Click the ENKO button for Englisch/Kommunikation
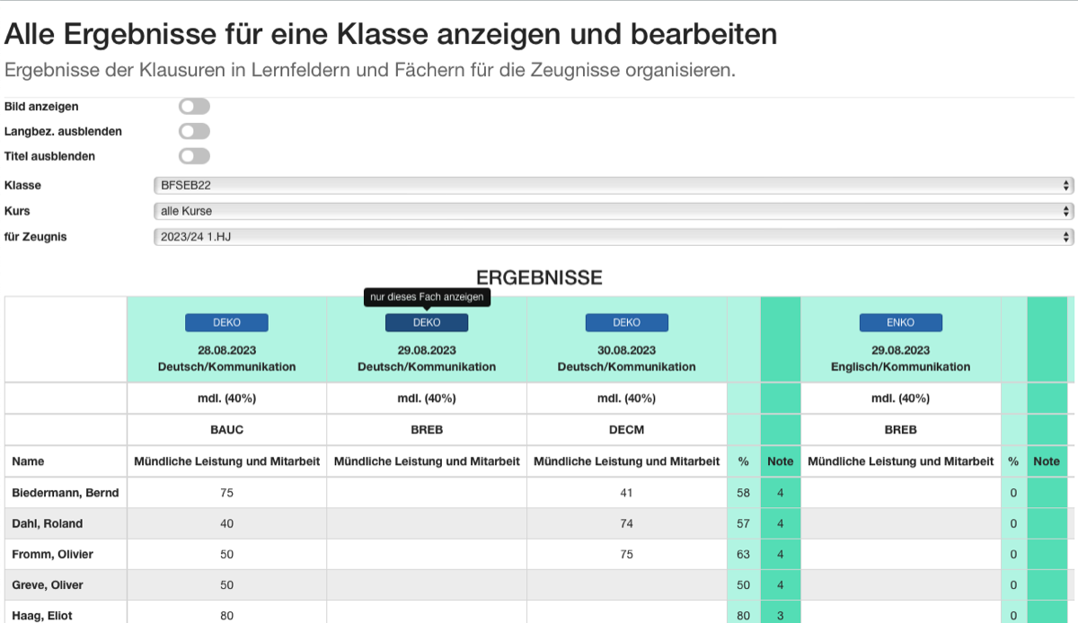Screen dimensions: 1078x623 pos(901,322)
